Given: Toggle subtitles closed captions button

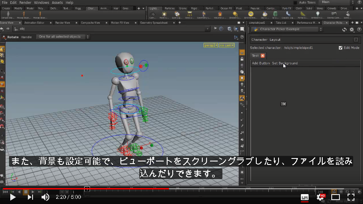Looking at the screenshot, I should click(x=304, y=197).
